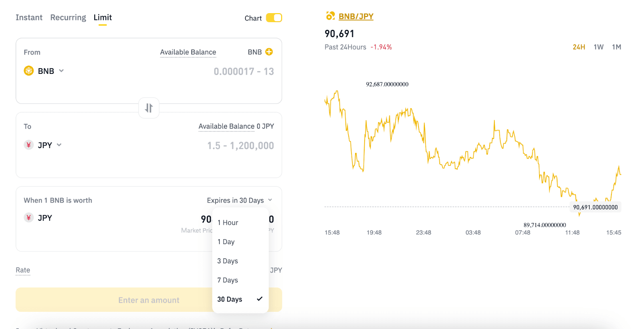Click the swap currencies arrows icon

tap(149, 108)
